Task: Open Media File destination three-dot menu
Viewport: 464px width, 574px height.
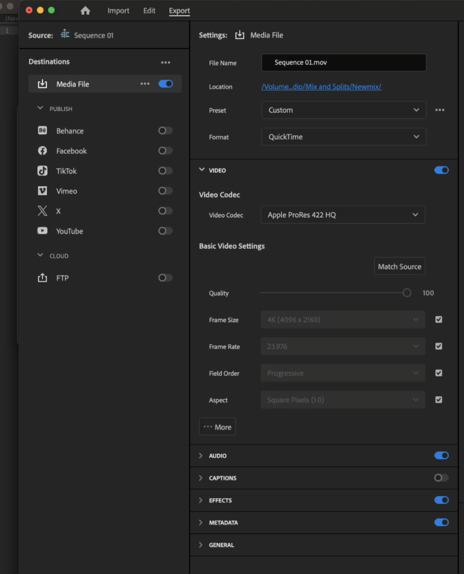Action: tap(145, 84)
